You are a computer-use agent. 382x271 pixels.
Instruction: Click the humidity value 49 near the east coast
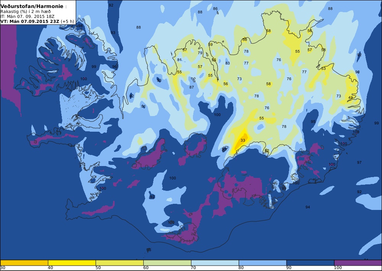(x=350, y=97)
